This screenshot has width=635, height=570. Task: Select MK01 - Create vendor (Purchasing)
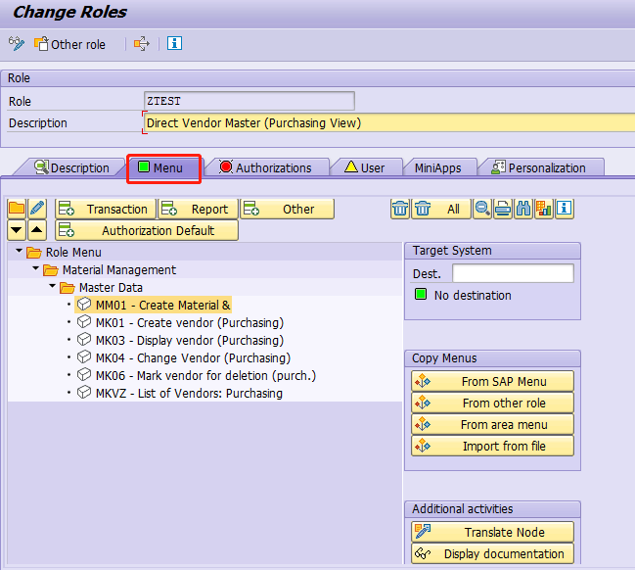(x=190, y=322)
